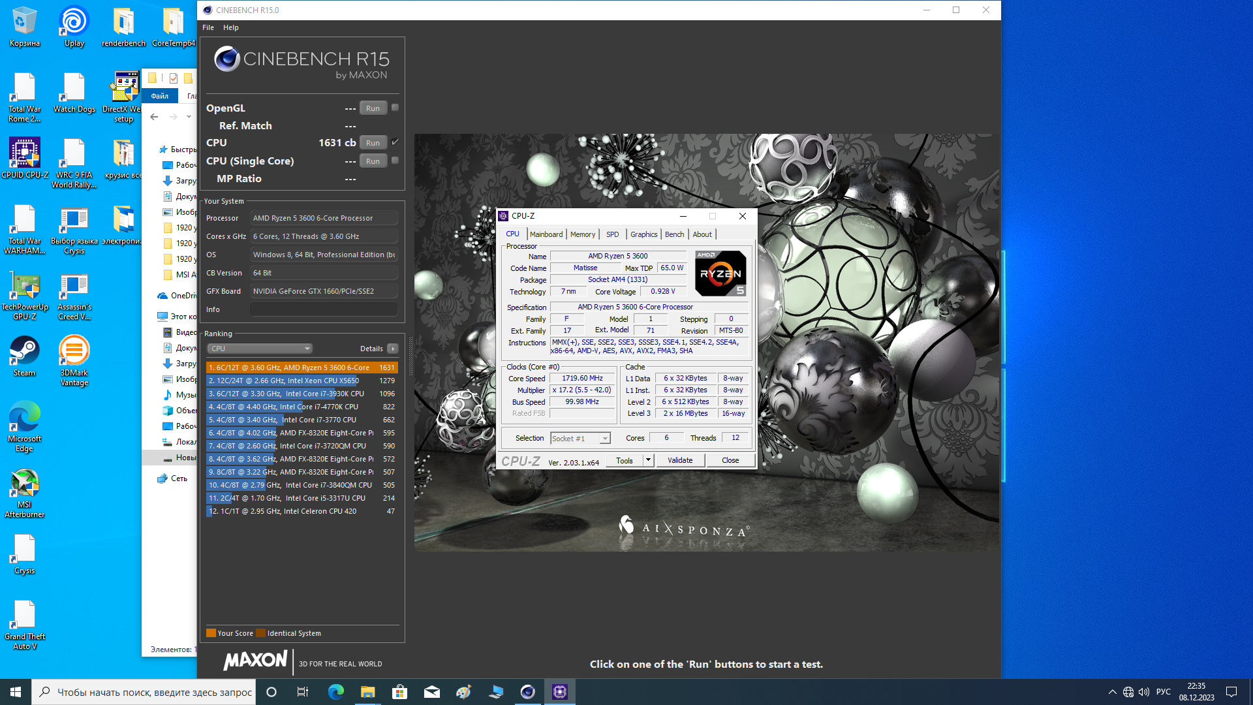Expand the CPU-Z Tools dropdown arrow
The image size is (1253, 705).
click(x=648, y=460)
